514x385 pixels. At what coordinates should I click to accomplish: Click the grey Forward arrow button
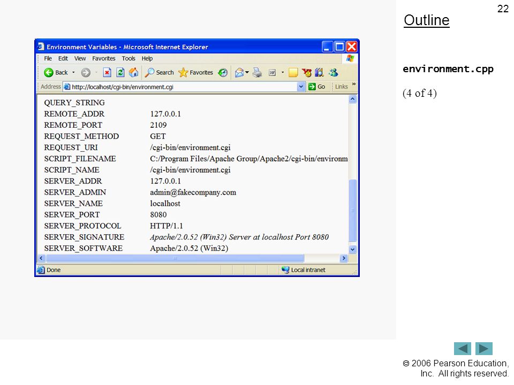point(86,72)
